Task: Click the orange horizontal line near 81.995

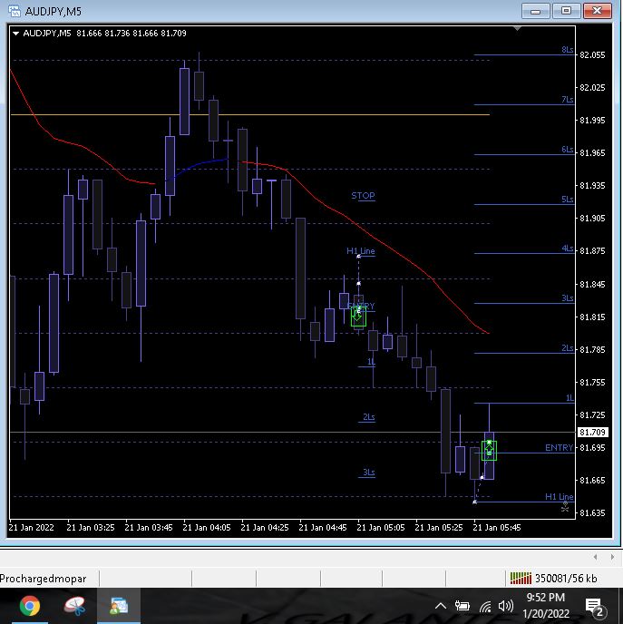Action: point(250,114)
